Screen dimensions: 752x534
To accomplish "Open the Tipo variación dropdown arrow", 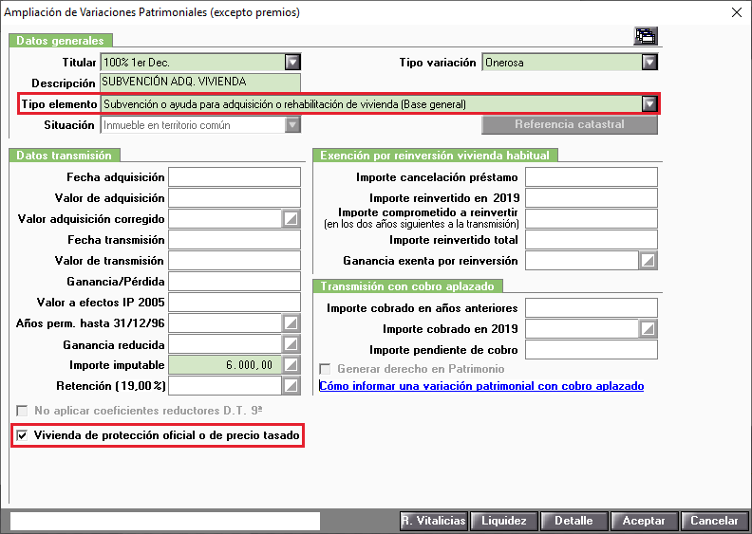I will tap(649, 63).
